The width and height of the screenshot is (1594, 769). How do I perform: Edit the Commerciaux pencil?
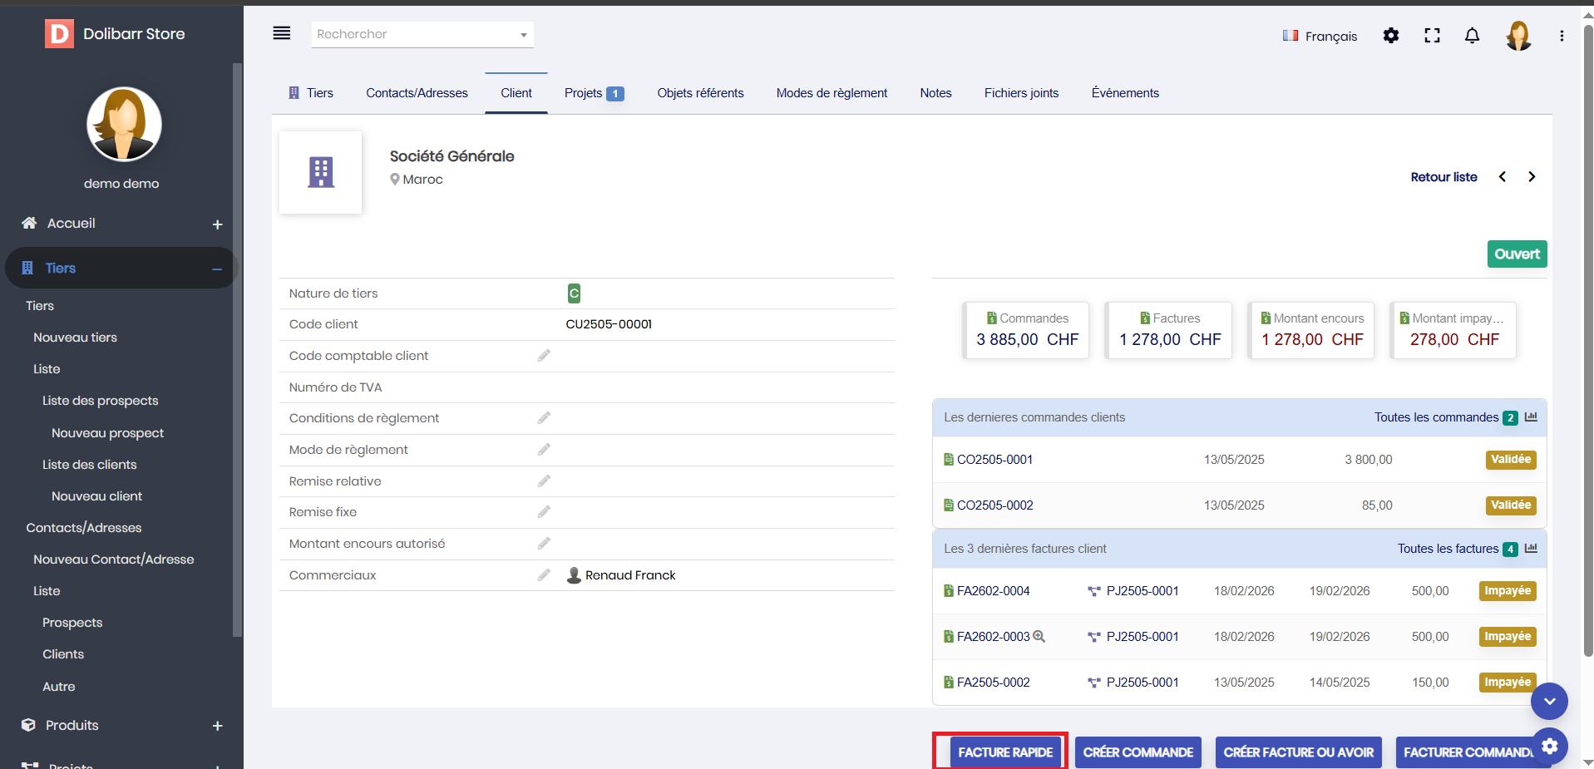click(544, 575)
